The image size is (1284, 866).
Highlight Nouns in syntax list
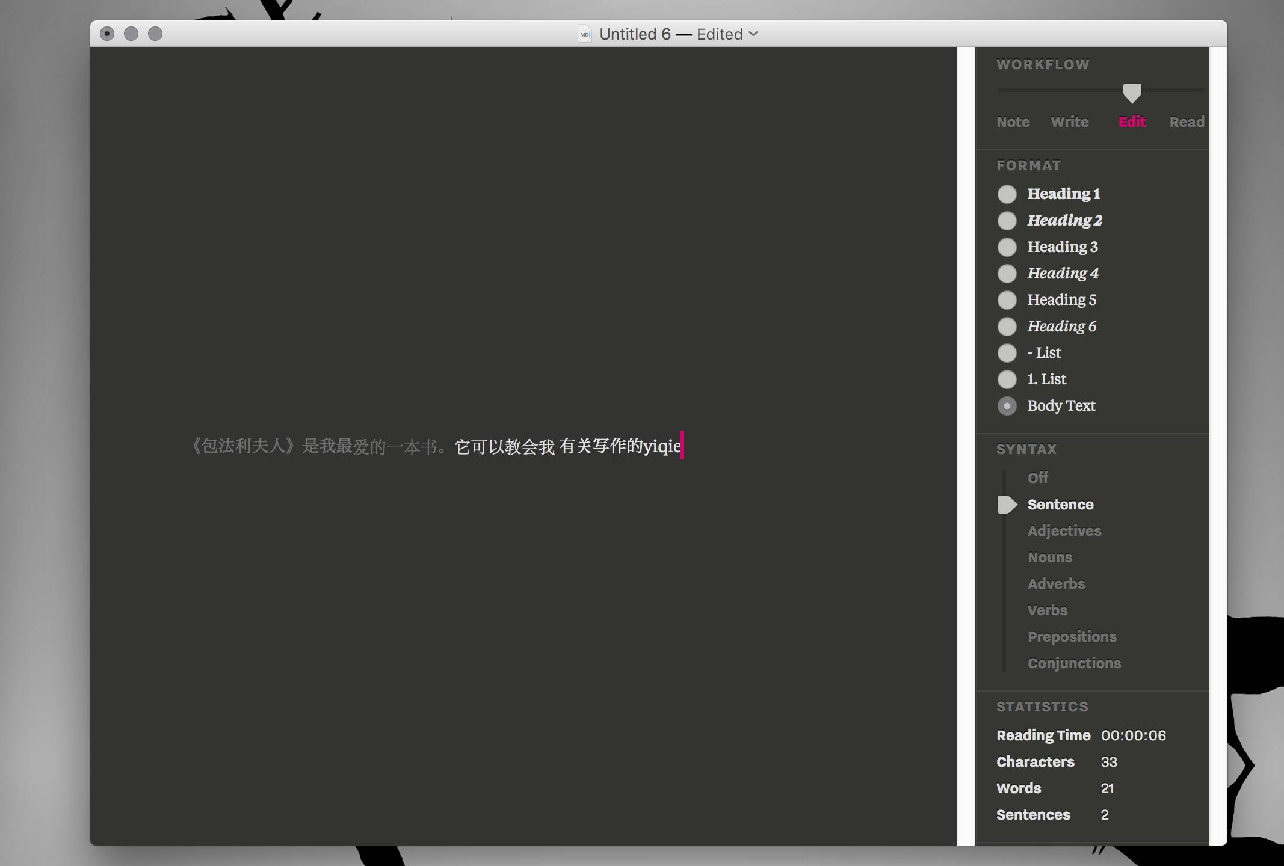click(x=1049, y=557)
